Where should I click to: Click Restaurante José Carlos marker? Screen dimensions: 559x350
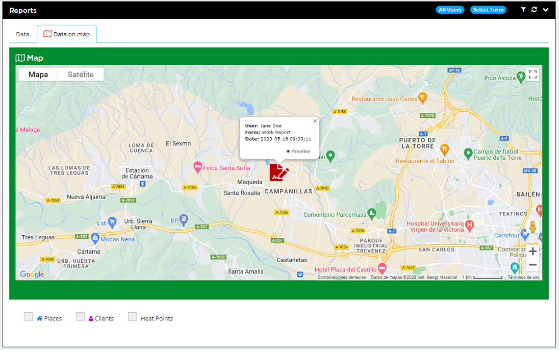coord(422,98)
